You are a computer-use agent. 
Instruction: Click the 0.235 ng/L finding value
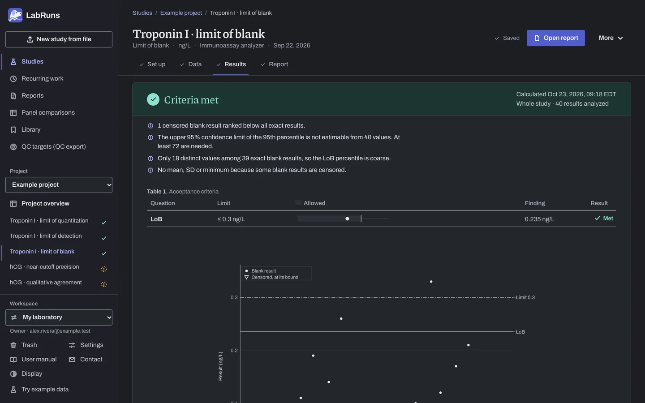[540, 219]
